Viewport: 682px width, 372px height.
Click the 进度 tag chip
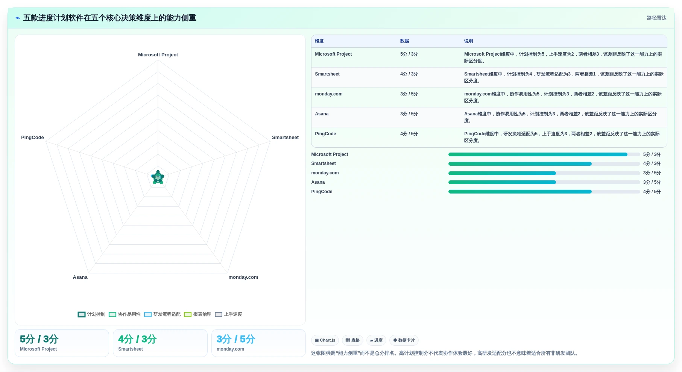[x=376, y=340]
